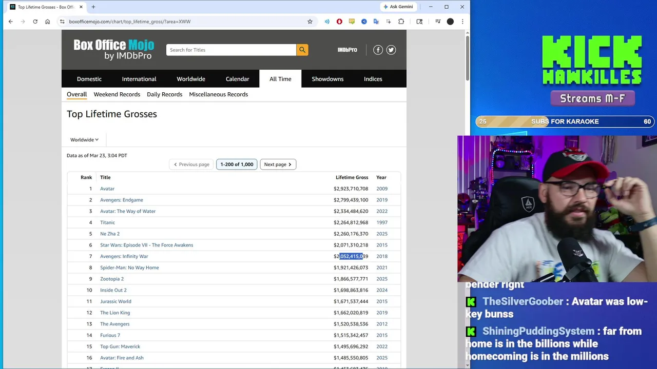This screenshot has height=369, width=657.
Task: Open the Extensions puzzle-piece menu
Action: (x=401, y=22)
